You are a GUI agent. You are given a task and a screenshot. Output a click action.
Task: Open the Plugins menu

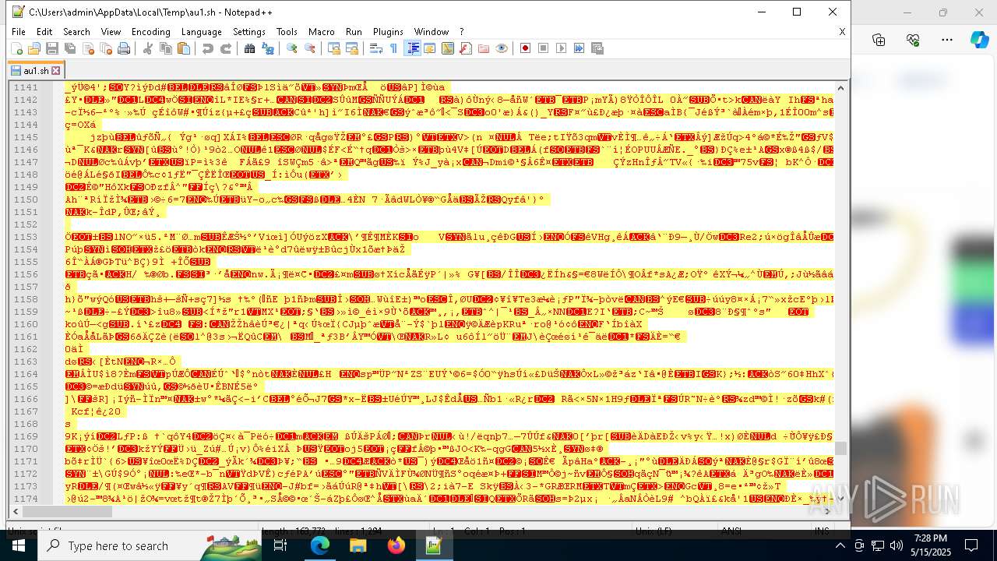[x=388, y=31]
